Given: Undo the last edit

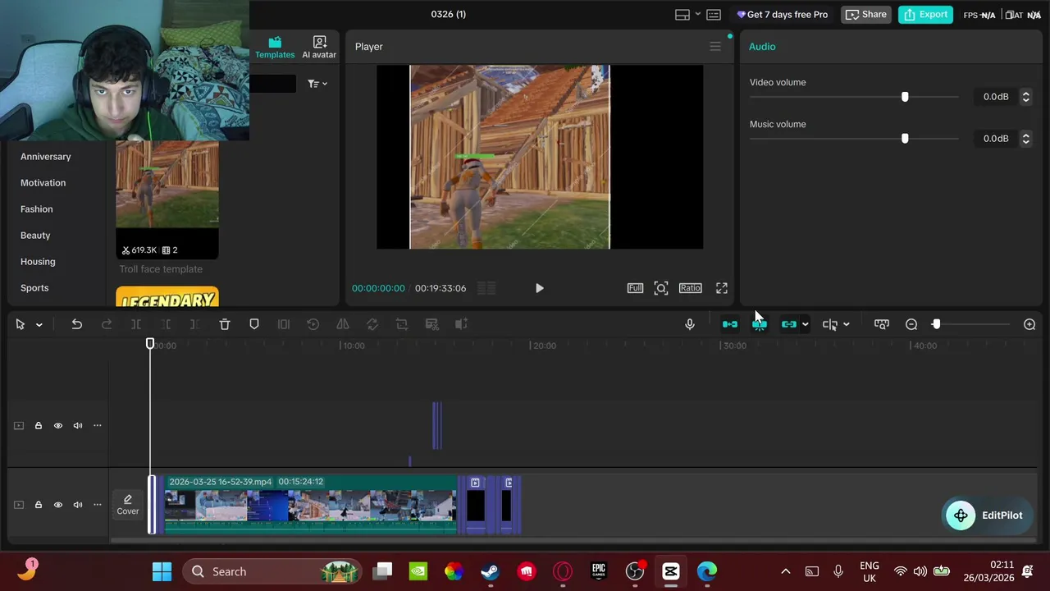Looking at the screenshot, I should tap(76, 324).
